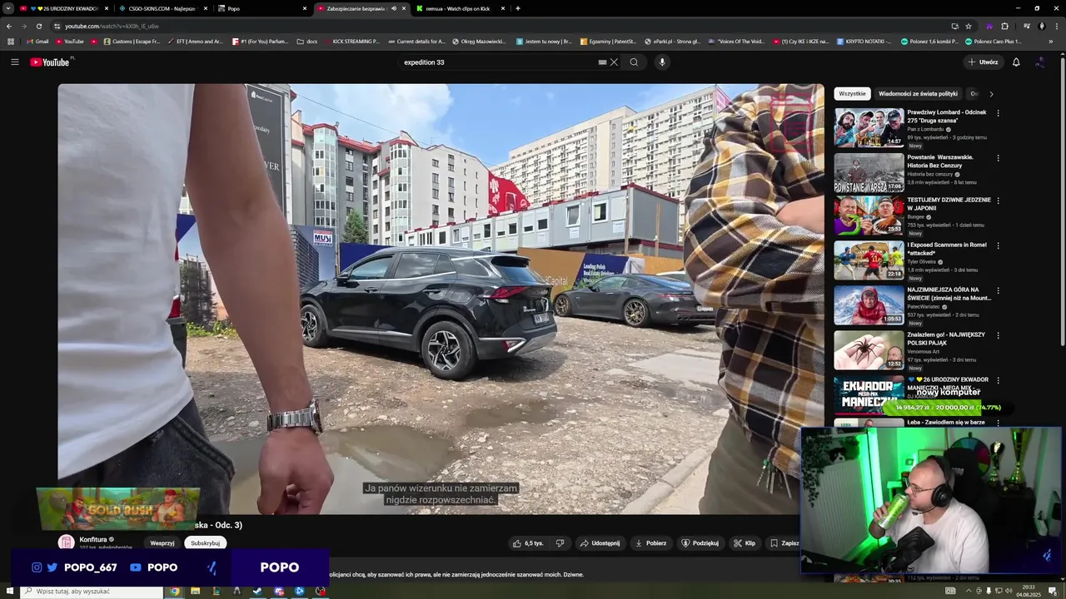Viewport: 1066px width, 599px height.
Task: Open a new browser tab
Action: click(x=518, y=8)
